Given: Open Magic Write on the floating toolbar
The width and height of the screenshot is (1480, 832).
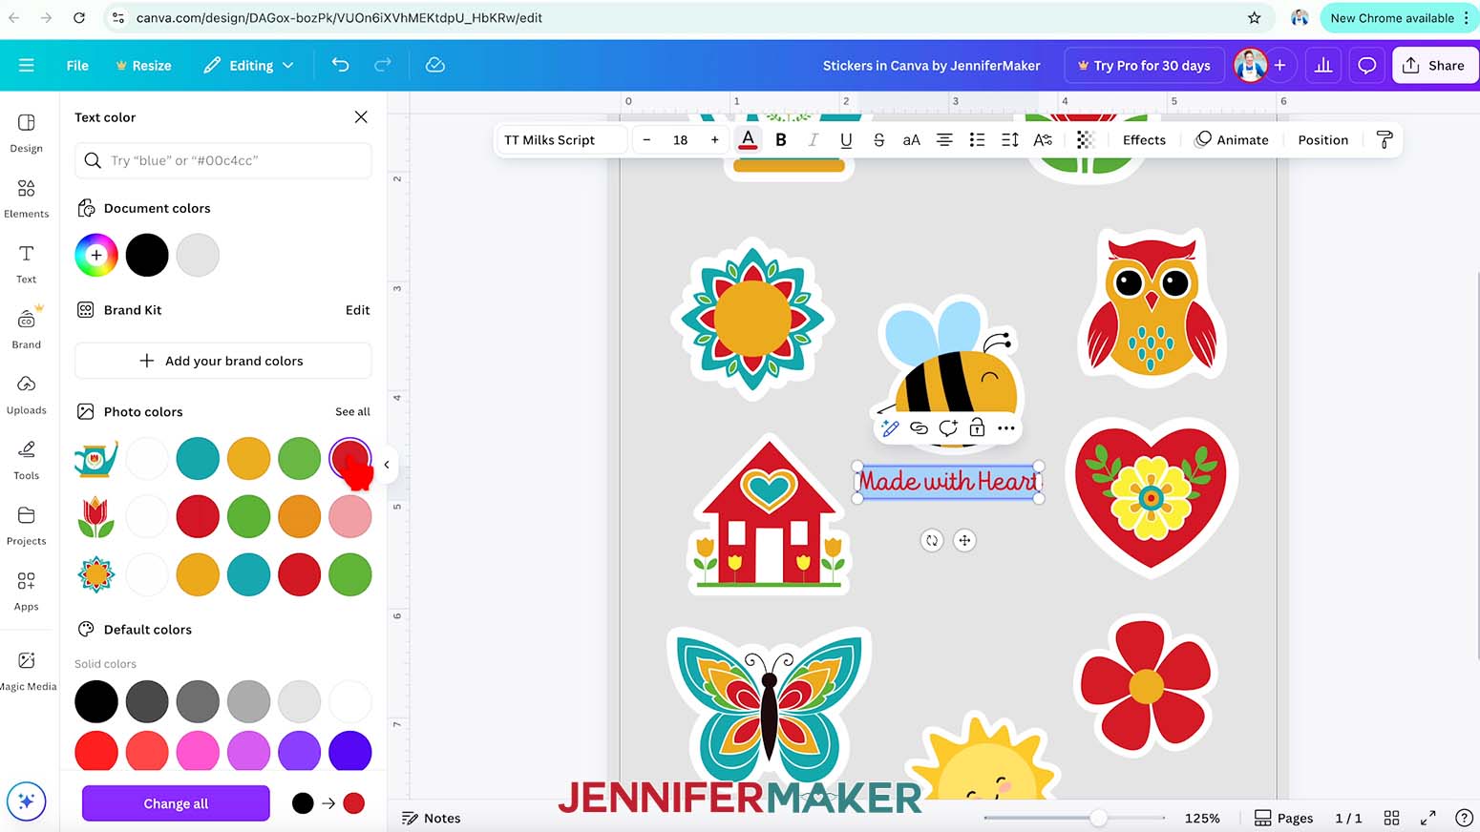Looking at the screenshot, I should (x=890, y=428).
